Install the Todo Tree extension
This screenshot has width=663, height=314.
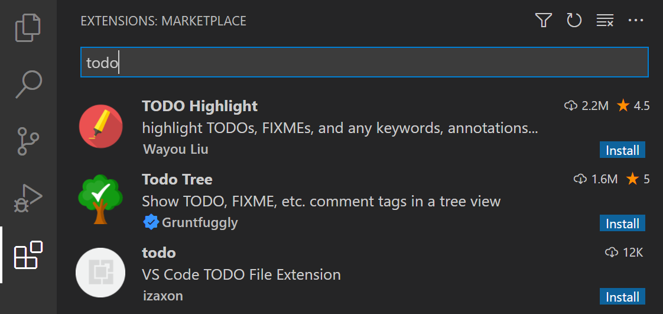point(622,224)
